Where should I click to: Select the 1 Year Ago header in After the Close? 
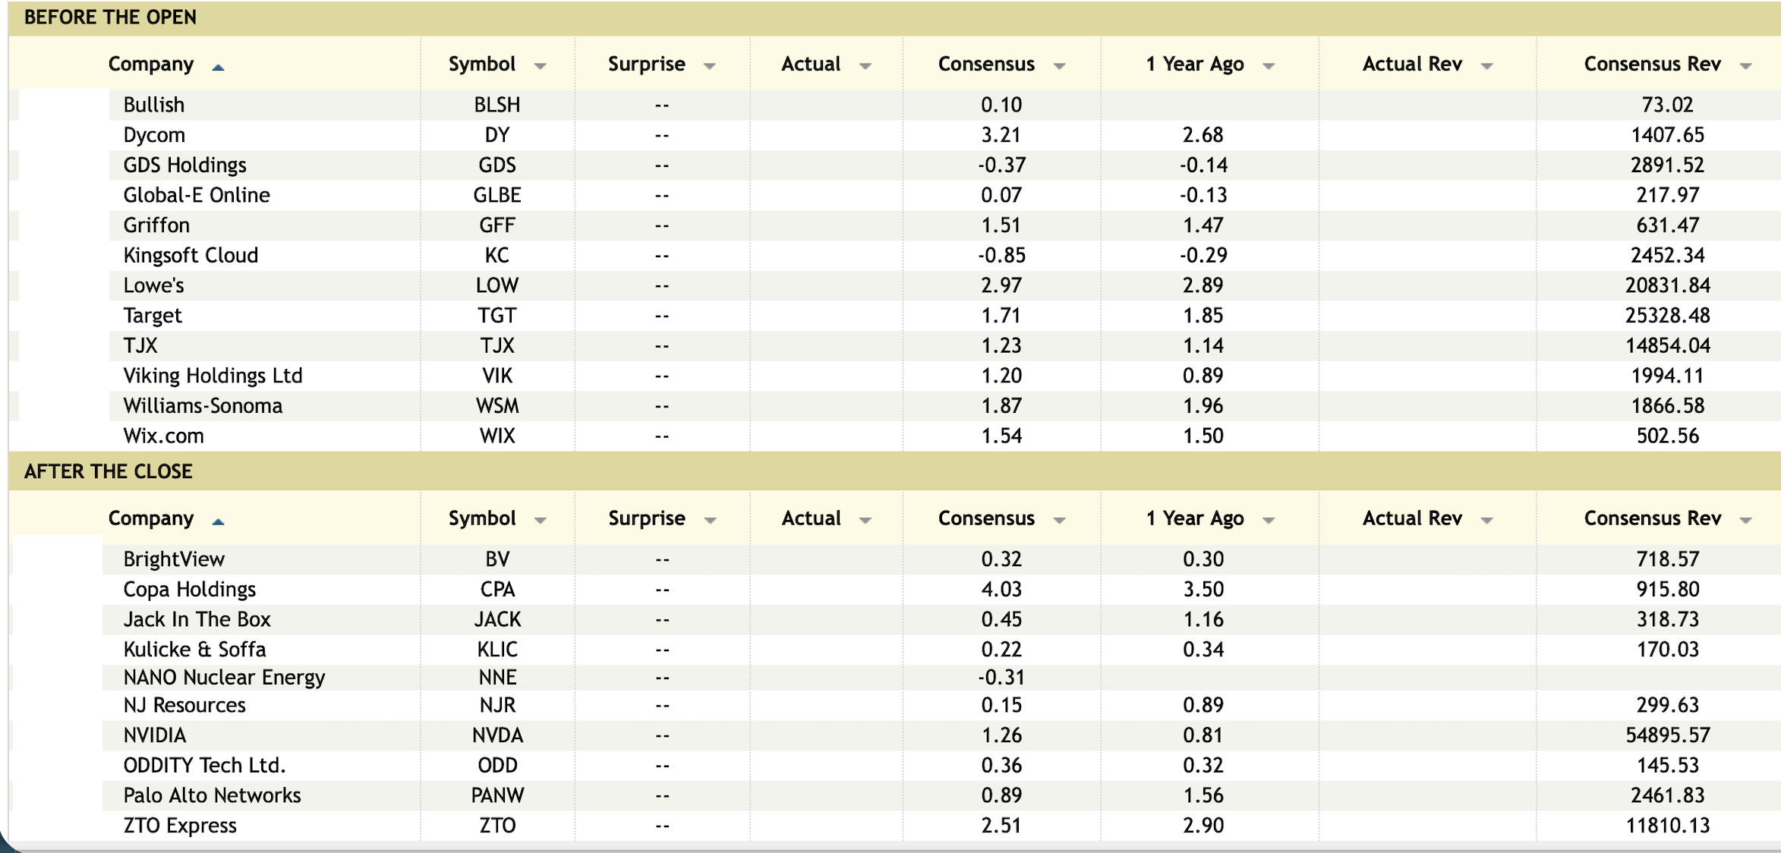[1195, 518]
